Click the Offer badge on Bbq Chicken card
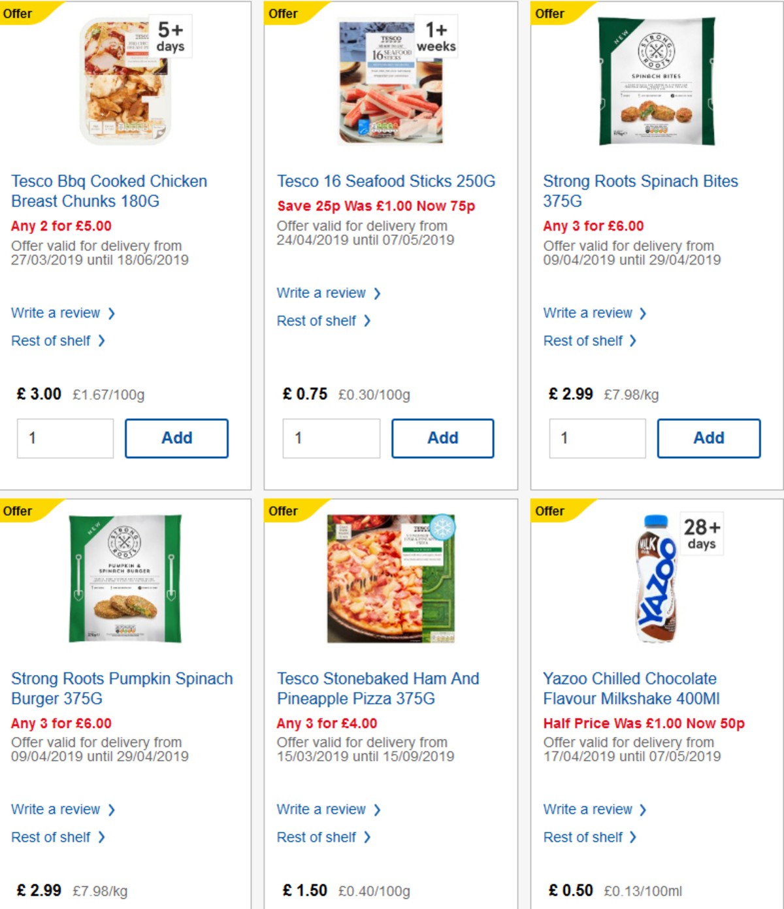784x909 pixels. (22, 13)
